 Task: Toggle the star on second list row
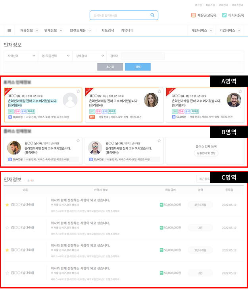pyautogui.click(x=7, y=228)
